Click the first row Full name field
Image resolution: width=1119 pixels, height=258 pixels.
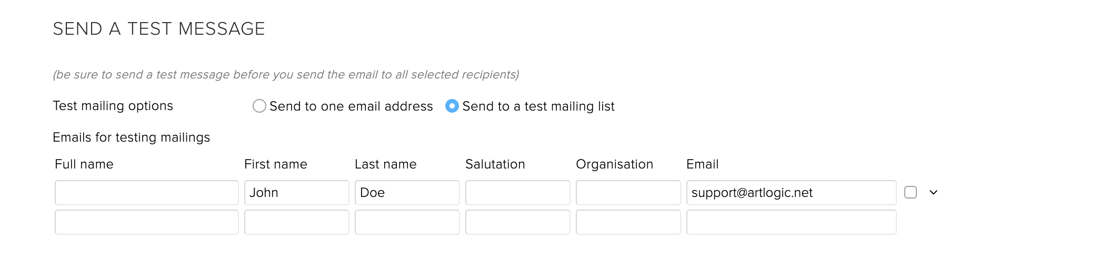[x=146, y=193]
